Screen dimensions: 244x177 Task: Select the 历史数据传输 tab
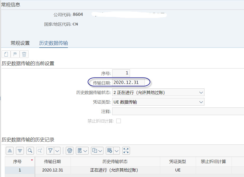click(54, 43)
